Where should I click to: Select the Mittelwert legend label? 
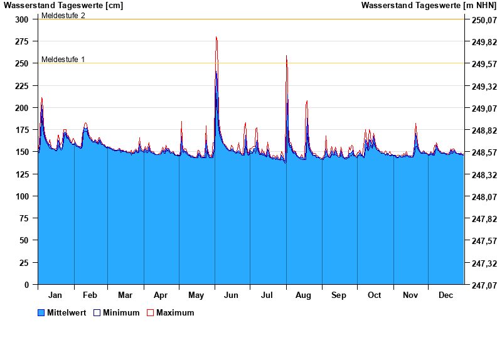pos(67,312)
